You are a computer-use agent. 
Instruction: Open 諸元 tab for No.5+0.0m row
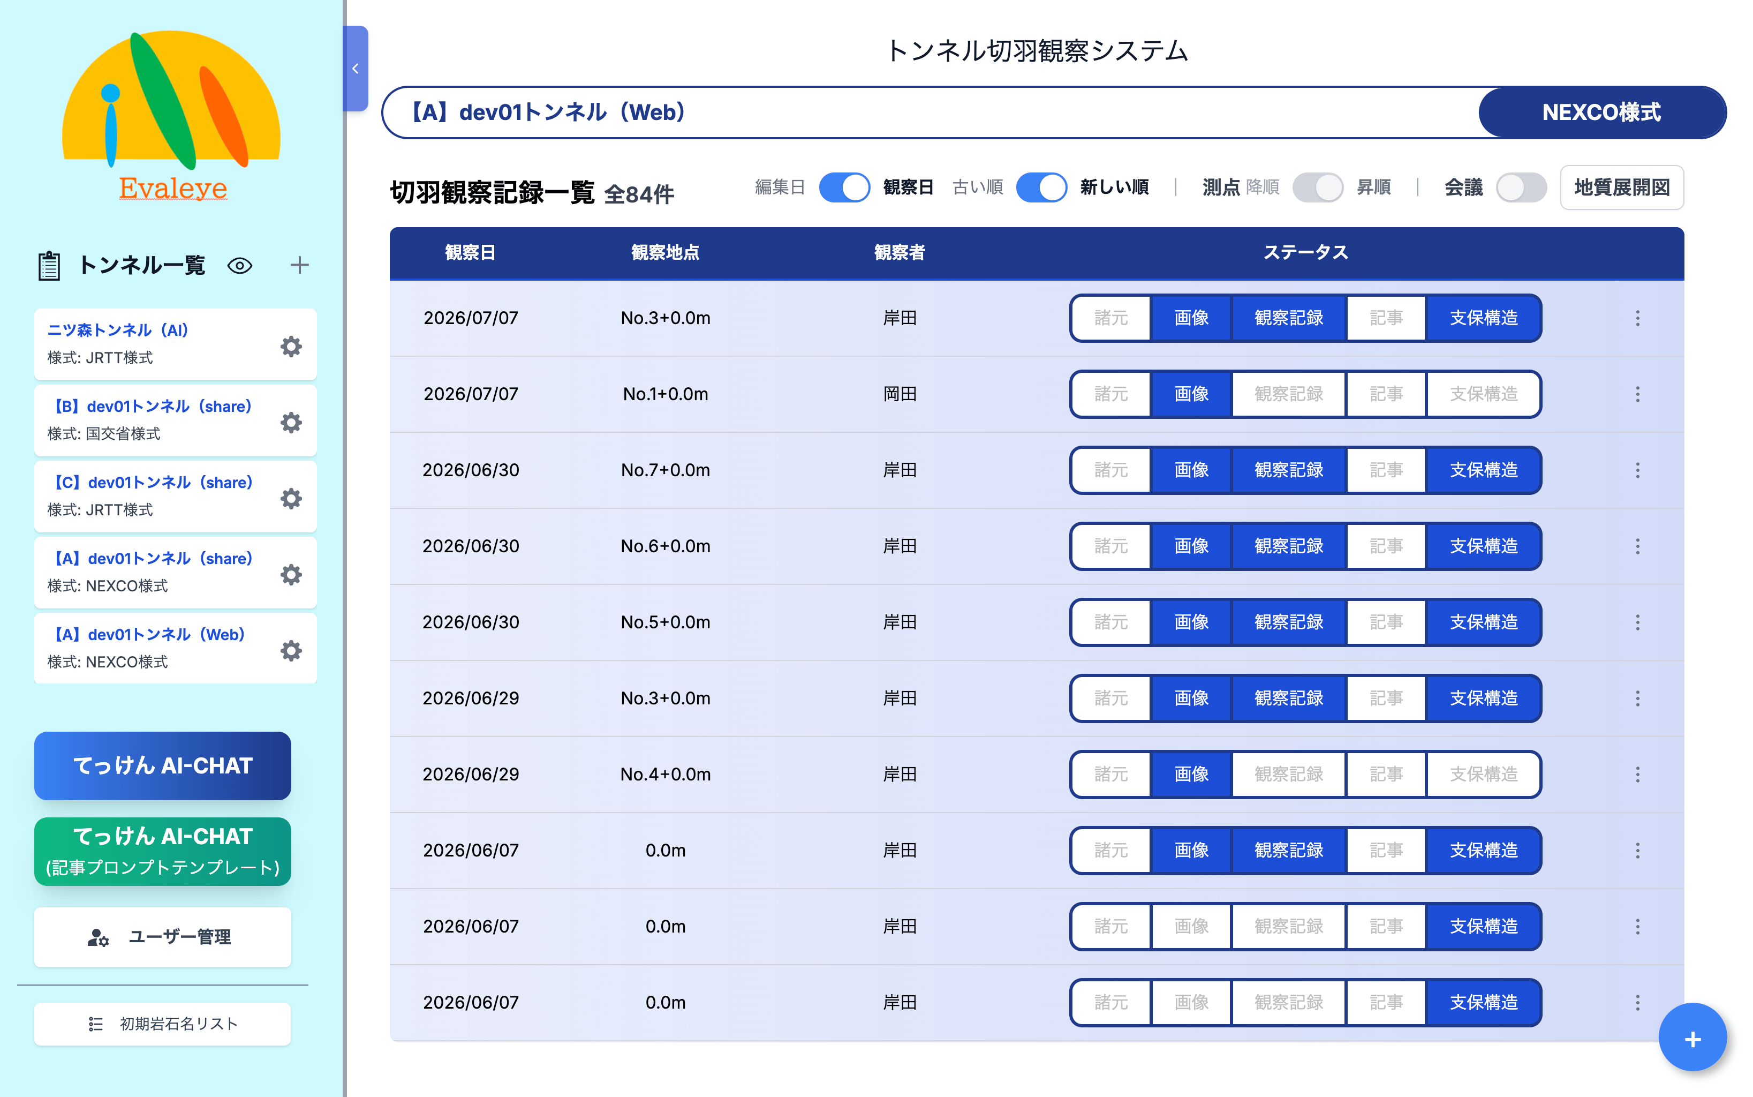[x=1110, y=622]
